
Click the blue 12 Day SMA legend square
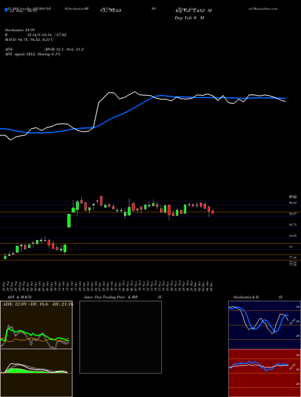pos(6,10)
